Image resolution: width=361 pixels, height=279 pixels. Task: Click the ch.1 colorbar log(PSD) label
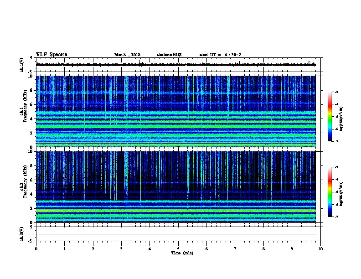pyautogui.click(x=341, y=119)
